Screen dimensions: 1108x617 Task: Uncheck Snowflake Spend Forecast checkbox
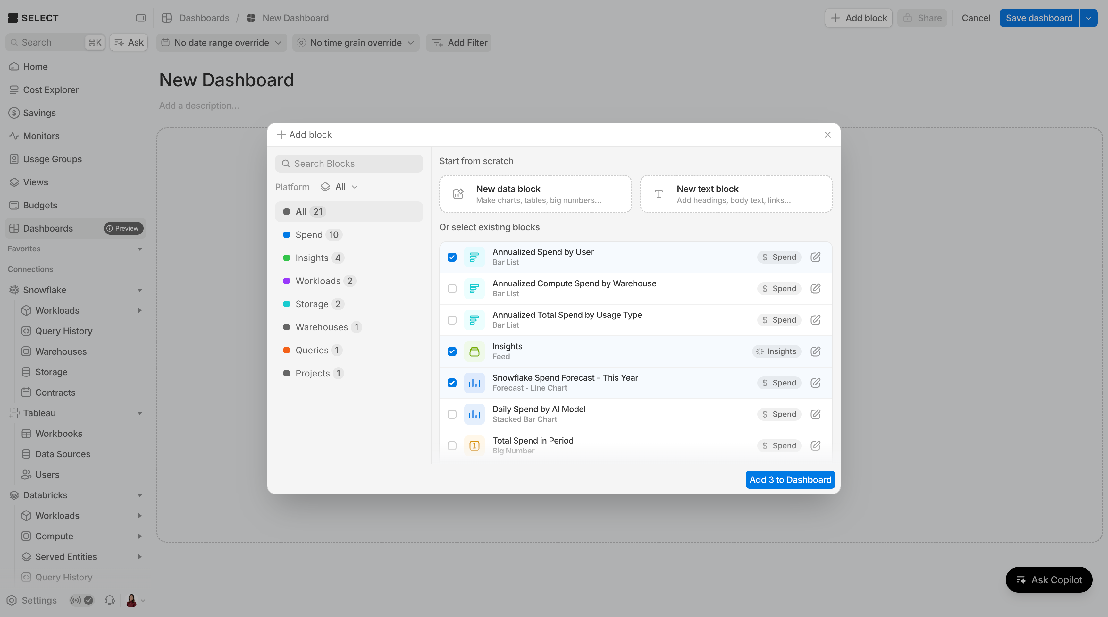(x=452, y=383)
